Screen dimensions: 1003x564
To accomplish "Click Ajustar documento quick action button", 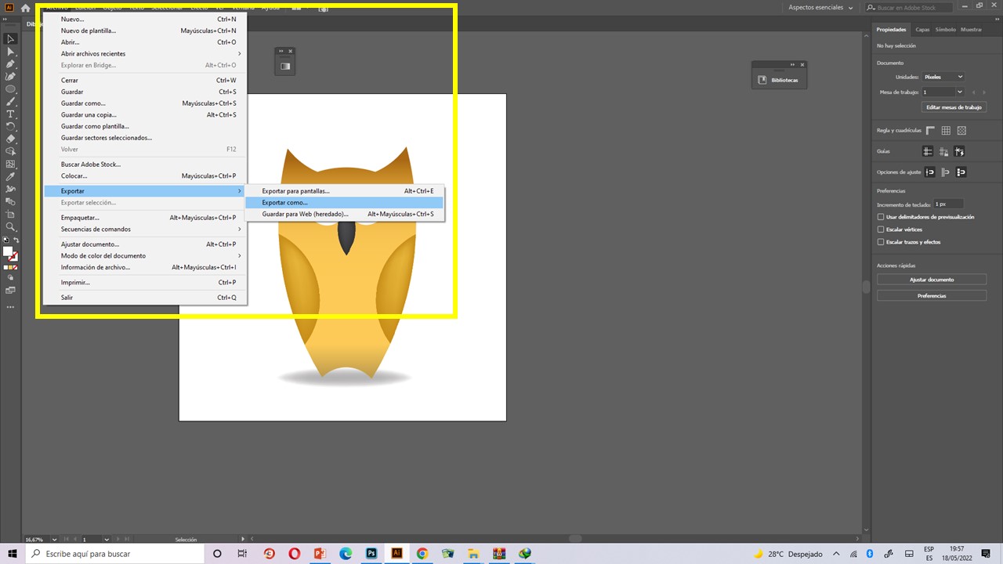I will click(x=932, y=280).
